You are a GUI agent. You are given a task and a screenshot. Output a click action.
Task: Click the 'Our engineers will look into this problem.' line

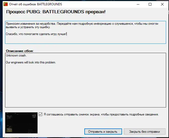click(31, 62)
